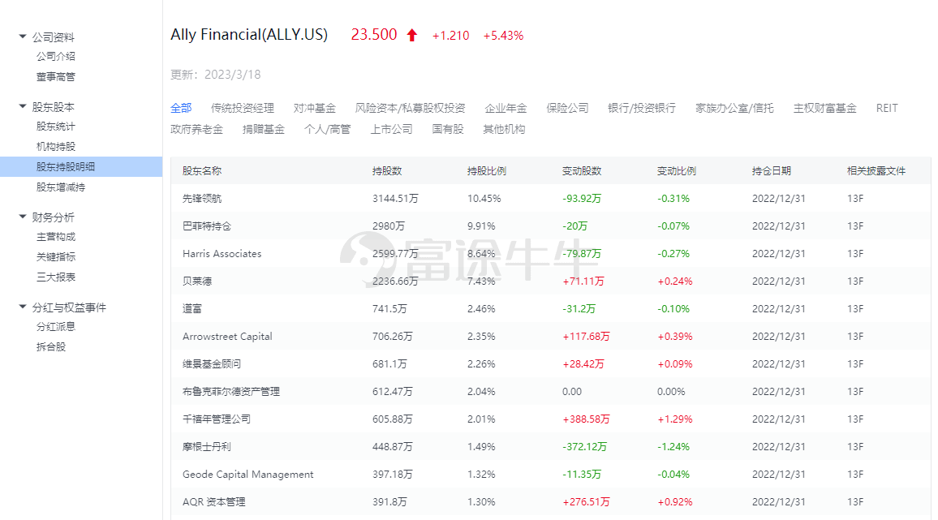Select the 上市公司 filter tab
Screen dimensions: 938x520
point(391,129)
